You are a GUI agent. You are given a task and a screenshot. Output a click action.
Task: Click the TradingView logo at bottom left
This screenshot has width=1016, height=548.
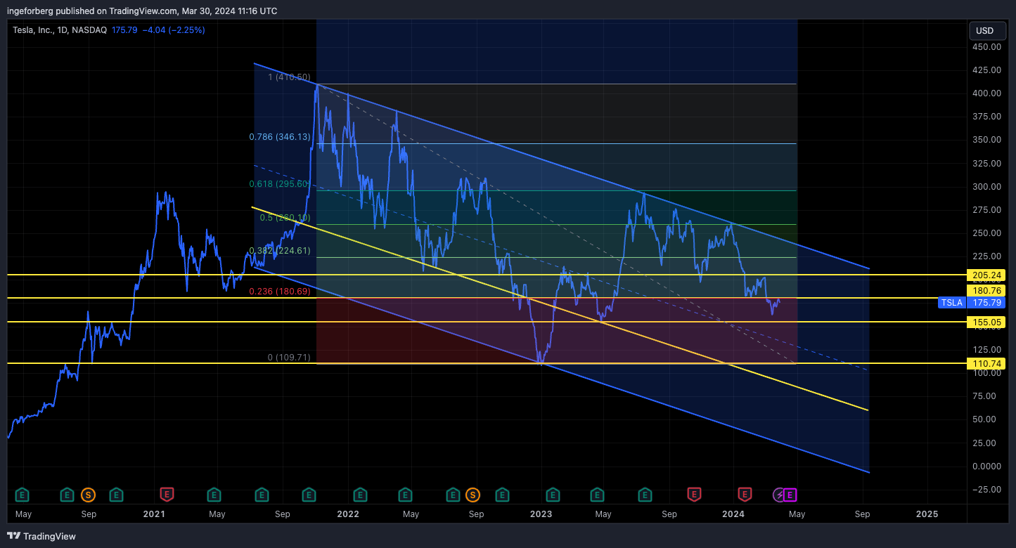coord(41,536)
